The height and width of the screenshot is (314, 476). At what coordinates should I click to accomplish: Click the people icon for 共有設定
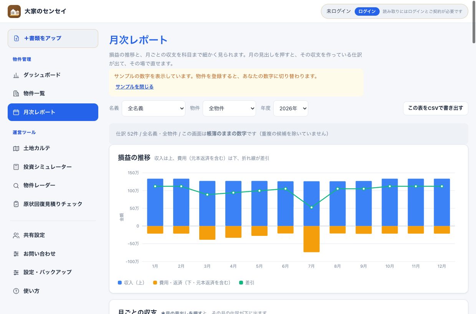16,235
